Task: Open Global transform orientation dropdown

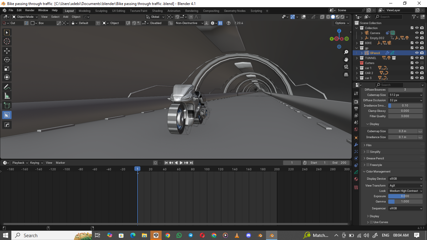Action: click(x=155, y=17)
